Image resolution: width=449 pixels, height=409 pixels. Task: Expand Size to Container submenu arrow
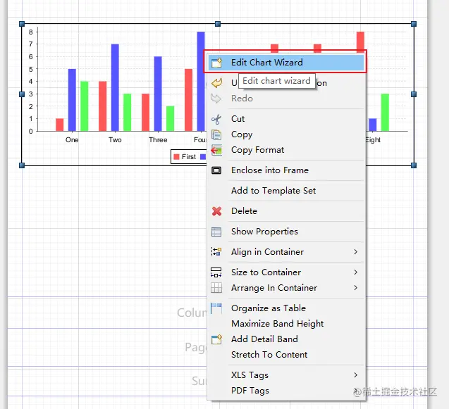[356, 272]
